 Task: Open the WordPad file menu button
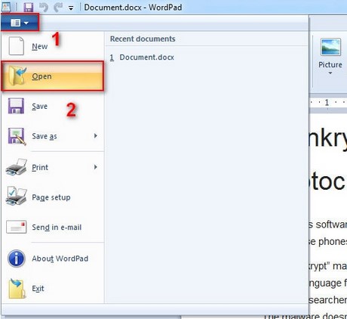(20, 23)
